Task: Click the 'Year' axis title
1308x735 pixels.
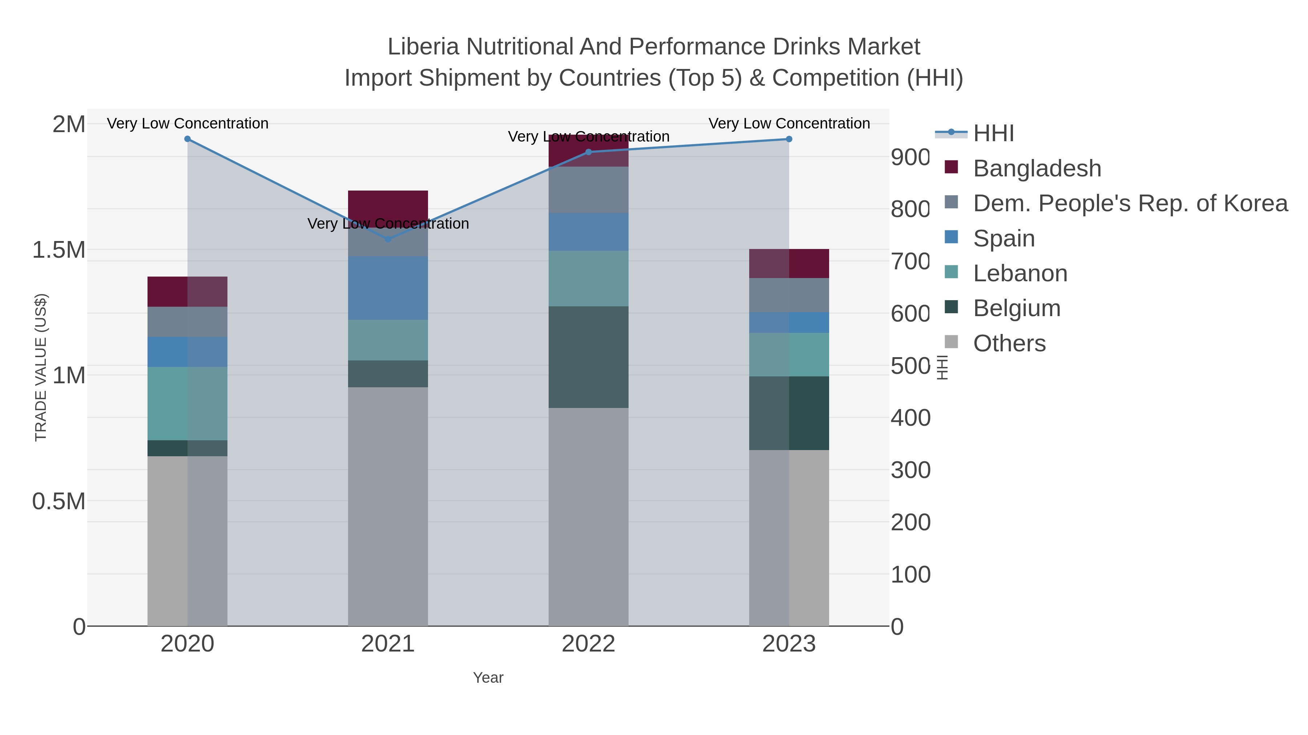Action: tap(488, 678)
